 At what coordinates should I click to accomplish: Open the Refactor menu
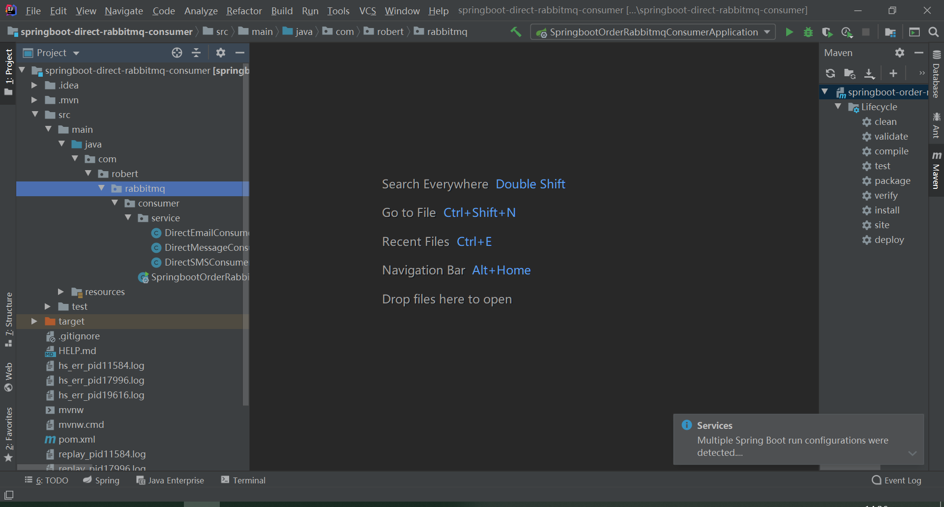click(244, 10)
